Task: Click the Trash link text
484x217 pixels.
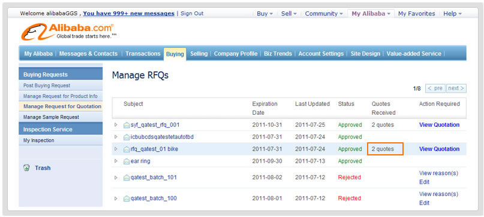Action: click(x=43, y=168)
